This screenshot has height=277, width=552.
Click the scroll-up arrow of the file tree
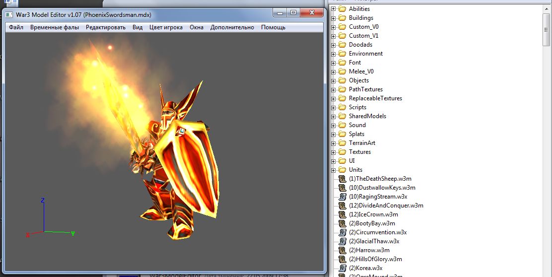point(547,9)
